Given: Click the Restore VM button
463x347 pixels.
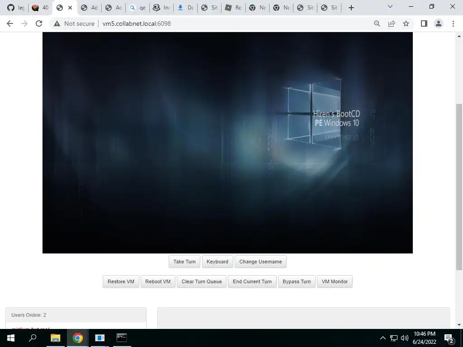Looking at the screenshot, I should click(x=121, y=281).
